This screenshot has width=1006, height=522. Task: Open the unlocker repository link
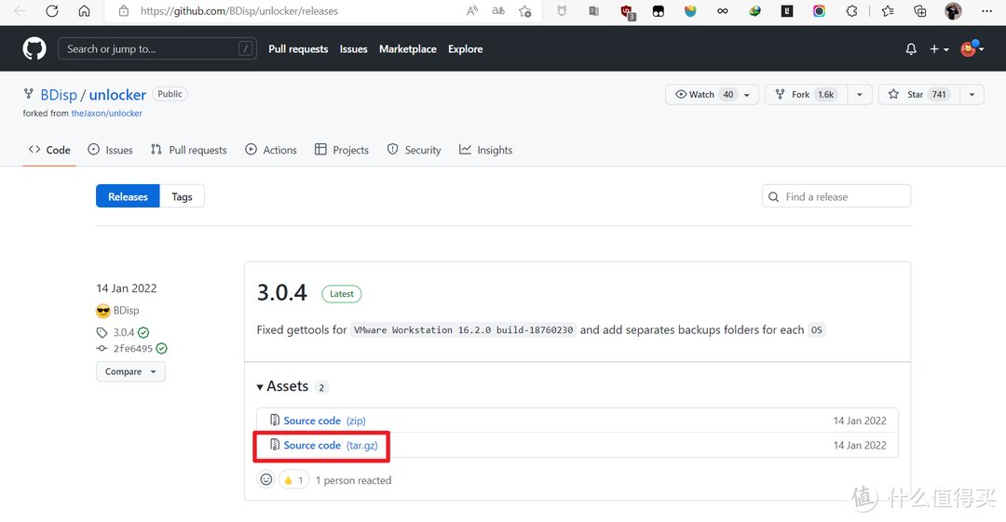click(117, 95)
